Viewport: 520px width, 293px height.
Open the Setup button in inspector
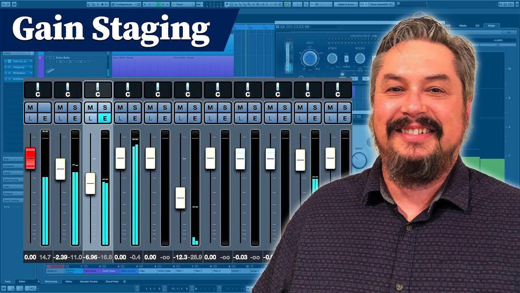[x=7, y=207]
